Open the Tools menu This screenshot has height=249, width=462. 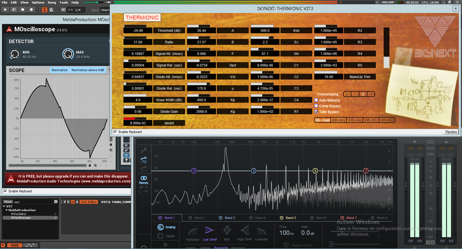pyautogui.click(x=64, y=2)
